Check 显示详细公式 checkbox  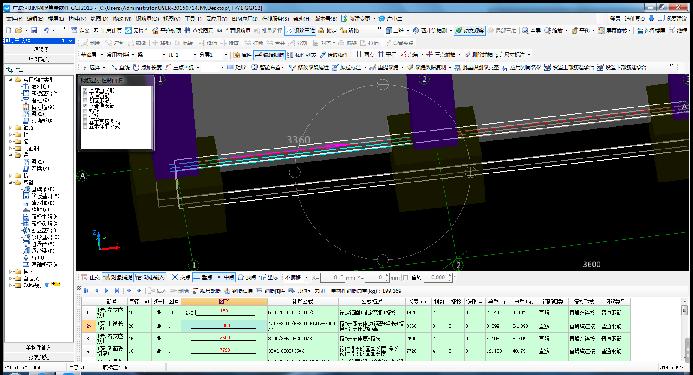(85, 126)
